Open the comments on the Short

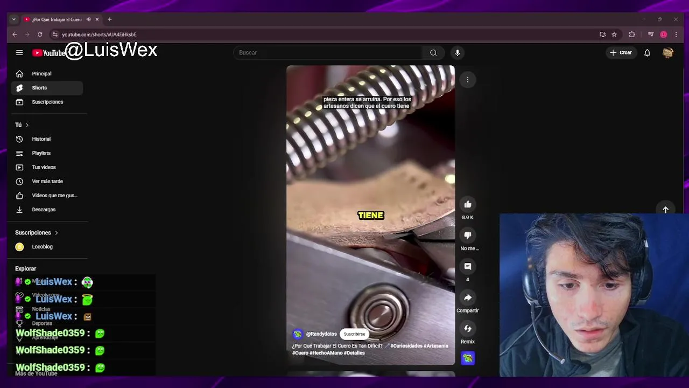coord(468,266)
